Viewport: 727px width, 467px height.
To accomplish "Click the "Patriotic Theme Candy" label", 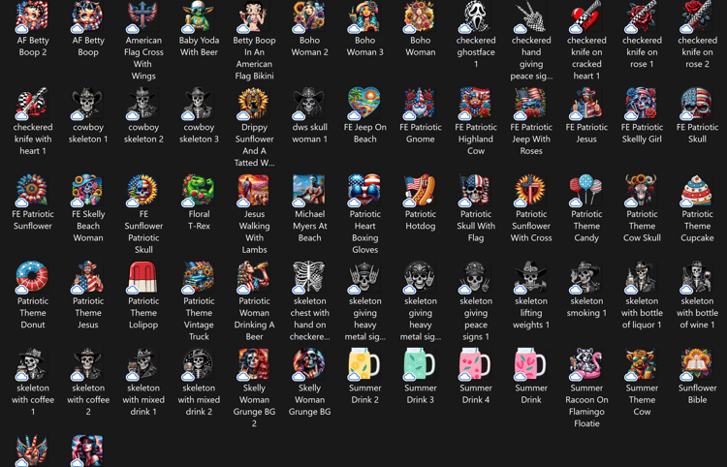I will pyautogui.click(x=586, y=226).
